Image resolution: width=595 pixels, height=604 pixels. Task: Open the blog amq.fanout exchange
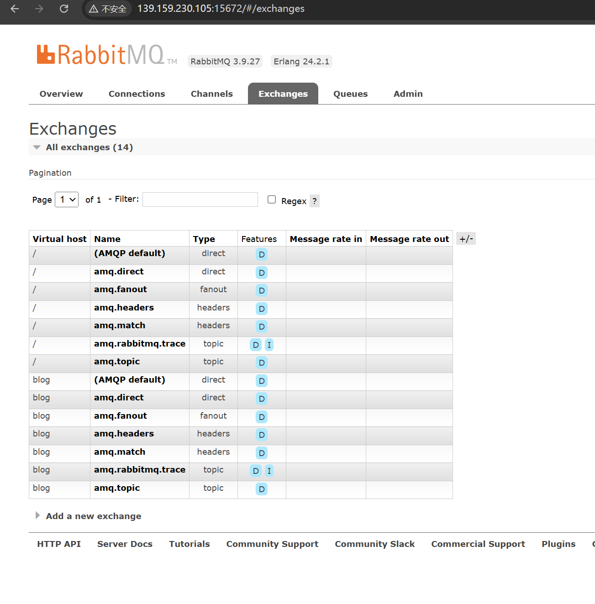click(121, 416)
